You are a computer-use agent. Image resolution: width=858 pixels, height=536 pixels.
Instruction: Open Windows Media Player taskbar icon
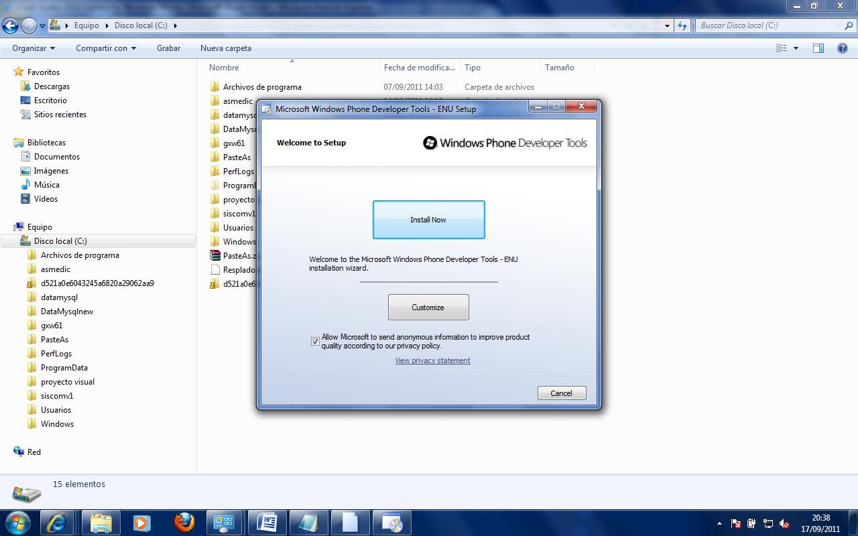[141, 523]
